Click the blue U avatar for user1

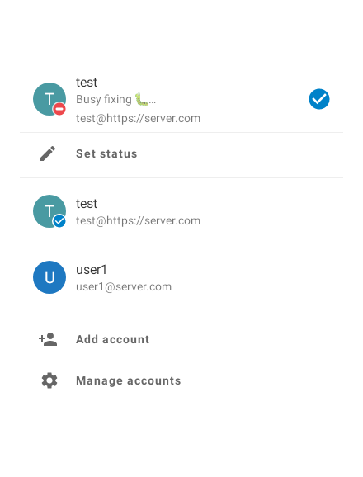(x=49, y=277)
